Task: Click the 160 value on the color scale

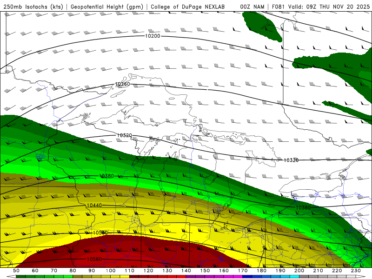Action: 224,271
